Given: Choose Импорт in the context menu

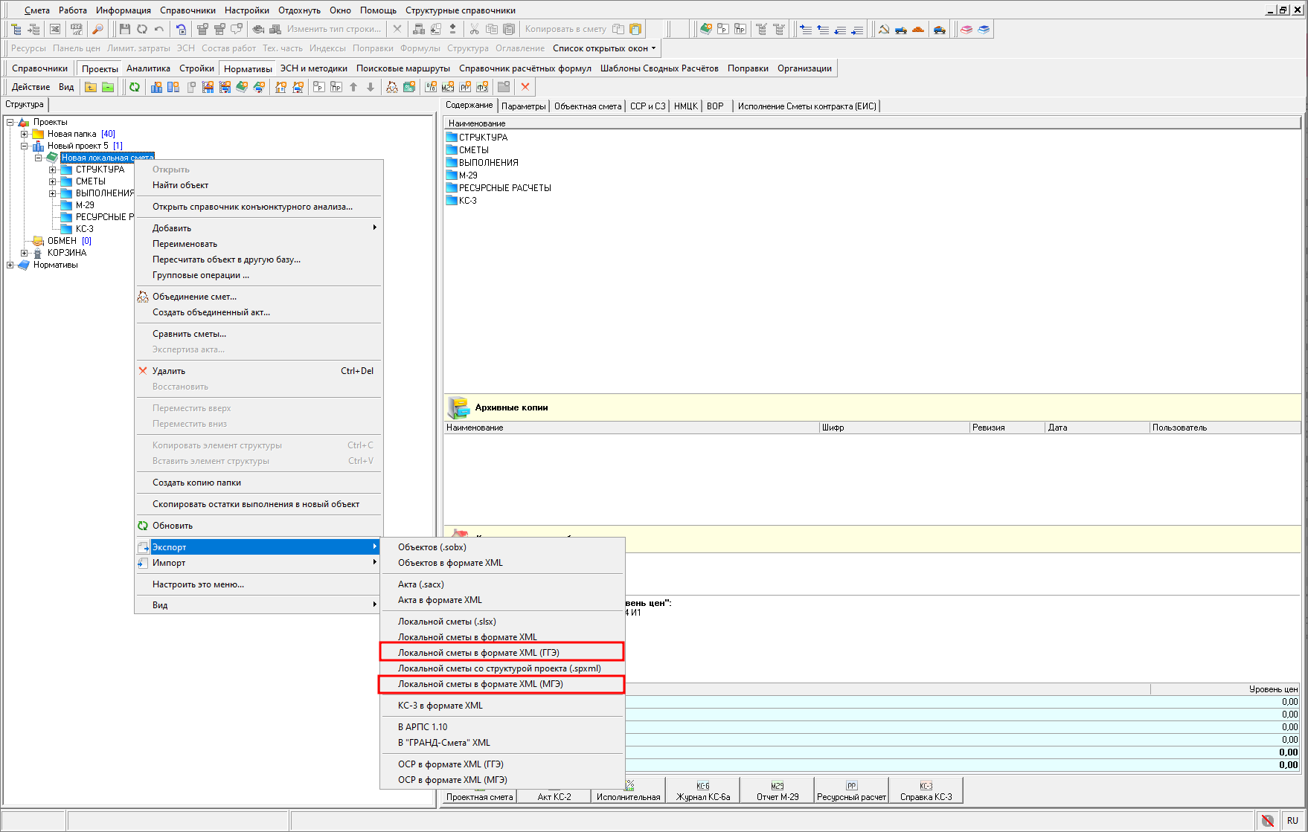Looking at the screenshot, I should tap(169, 563).
